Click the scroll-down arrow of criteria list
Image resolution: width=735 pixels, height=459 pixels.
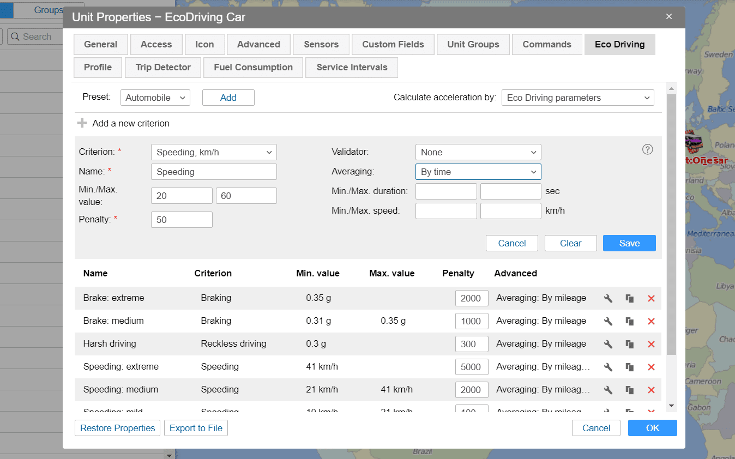pos(671,406)
